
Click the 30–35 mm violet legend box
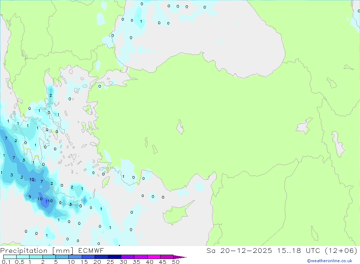point(128,257)
